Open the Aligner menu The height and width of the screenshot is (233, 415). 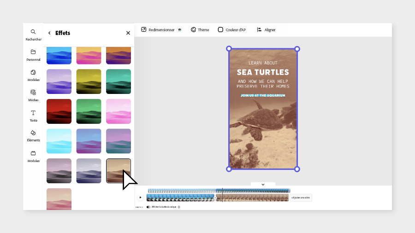coord(266,30)
